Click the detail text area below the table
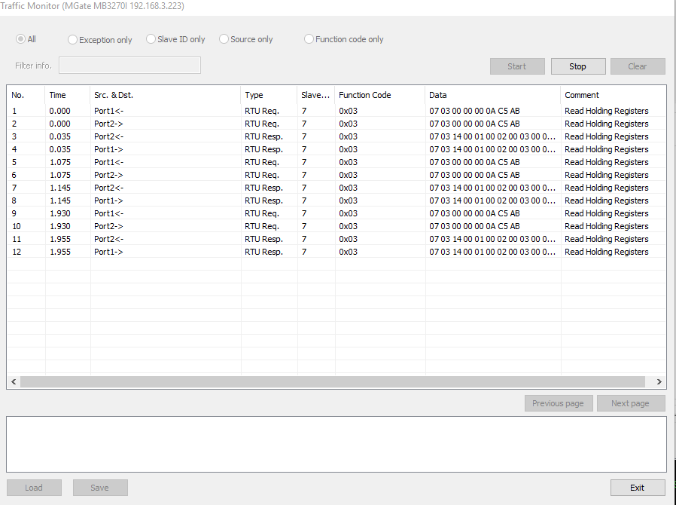The image size is (676, 505). point(336,444)
